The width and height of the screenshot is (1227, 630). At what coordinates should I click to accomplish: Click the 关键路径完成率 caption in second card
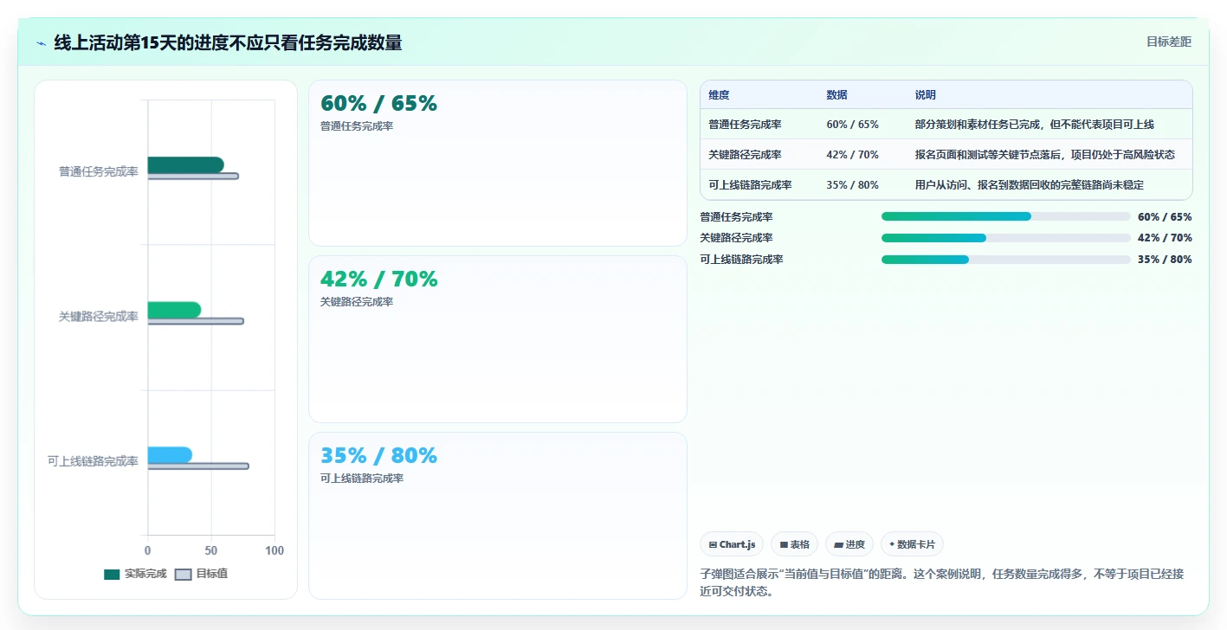coord(357,302)
